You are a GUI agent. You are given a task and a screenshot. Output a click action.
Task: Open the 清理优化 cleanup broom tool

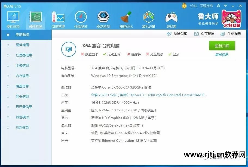point(126,20)
